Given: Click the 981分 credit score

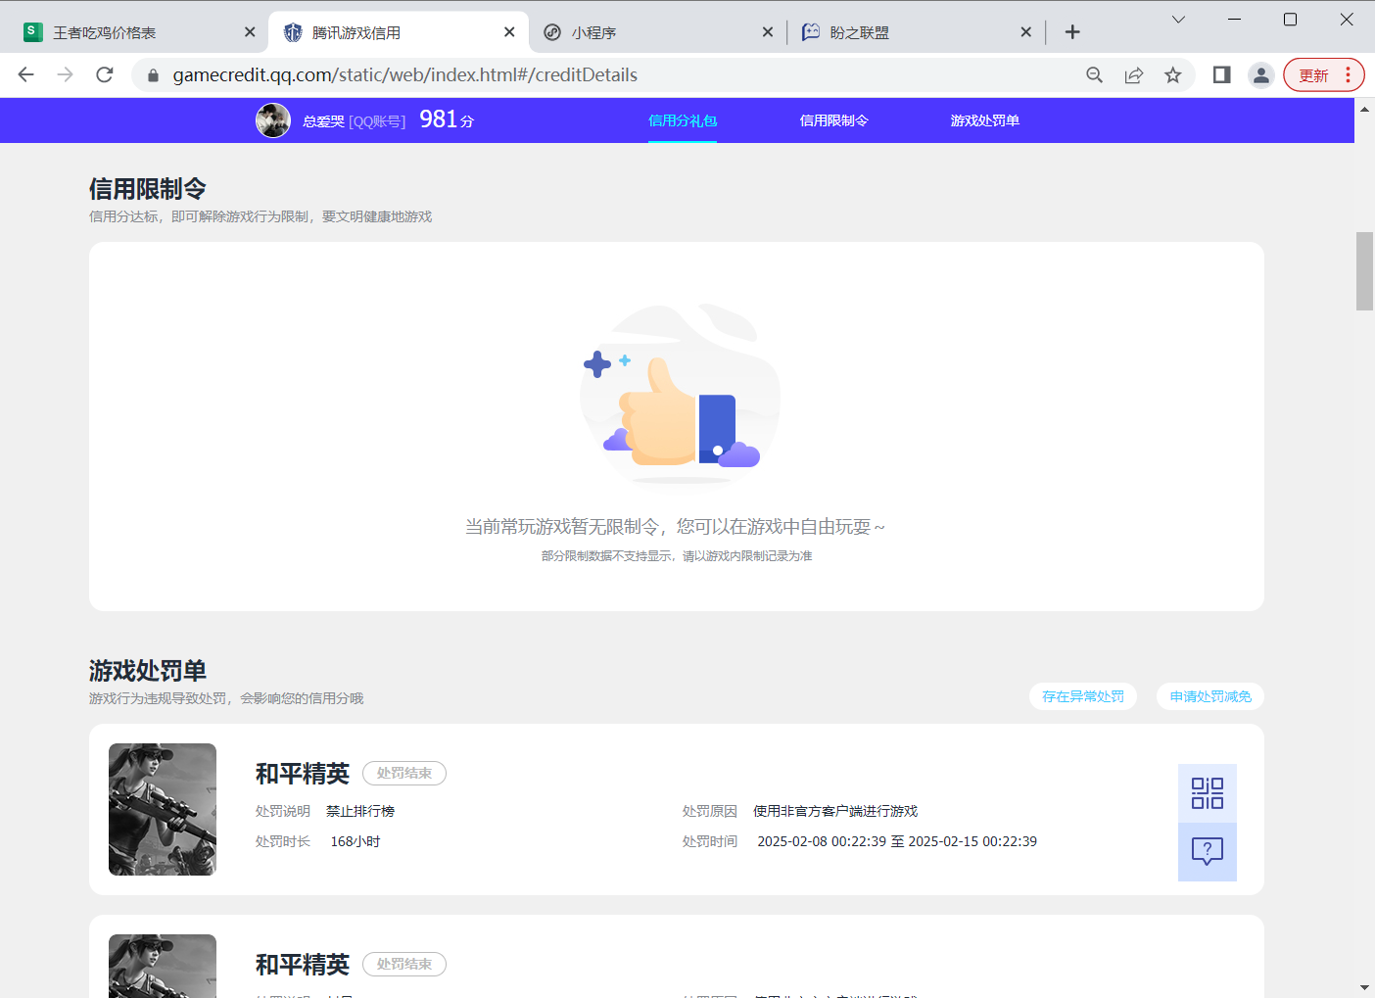Looking at the screenshot, I should [447, 119].
